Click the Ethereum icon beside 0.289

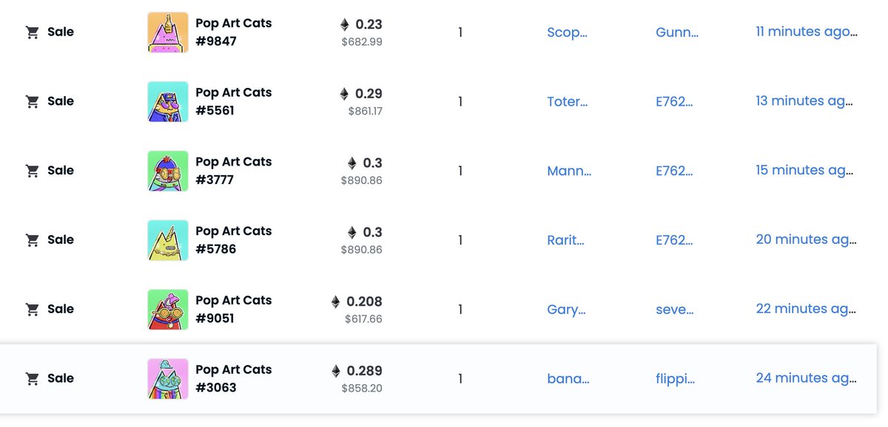point(335,371)
